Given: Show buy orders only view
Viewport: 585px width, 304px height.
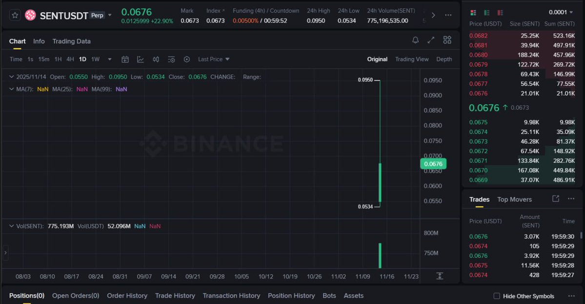Looking at the screenshot, I should coord(486,13).
